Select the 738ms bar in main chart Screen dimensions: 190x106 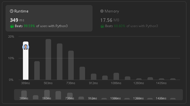click(x=71, y=65)
